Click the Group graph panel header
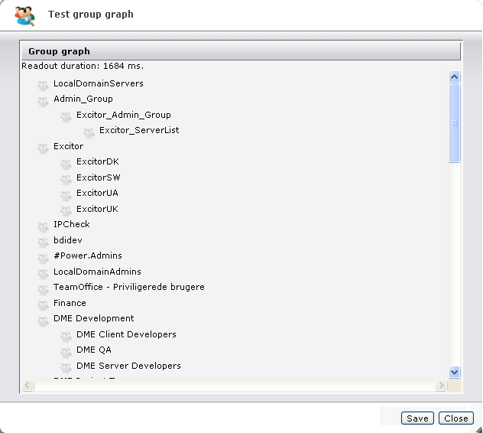This screenshot has width=483, height=433. (x=240, y=51)
